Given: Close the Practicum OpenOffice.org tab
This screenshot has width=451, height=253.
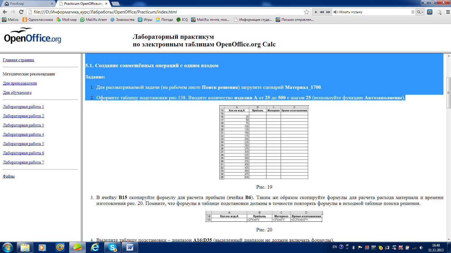Looking at the screenshot, I should (106, 4).
